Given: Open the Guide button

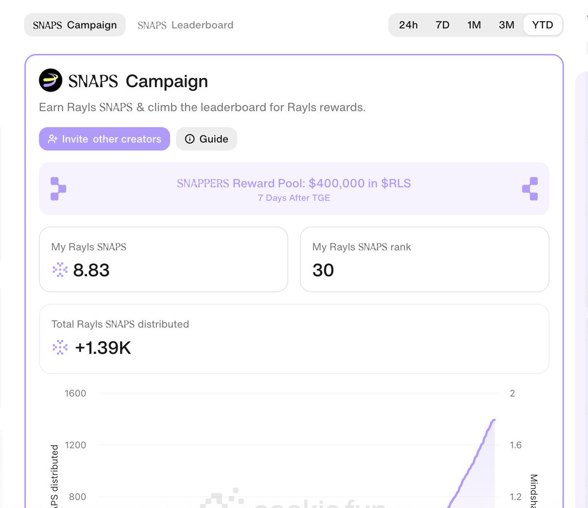Looking at the screenshot, I should point(206,139).
